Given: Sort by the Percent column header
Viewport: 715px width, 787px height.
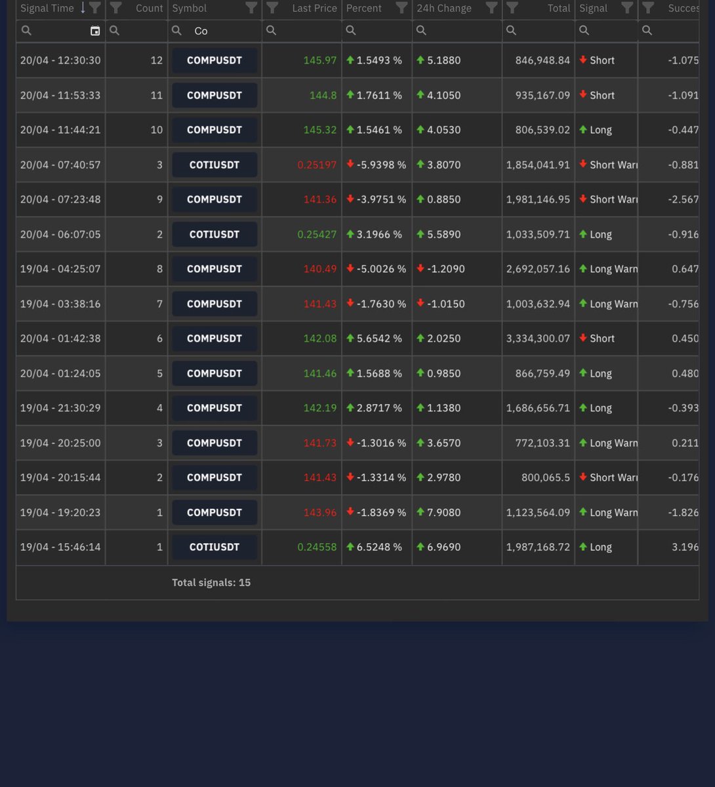Looking at the screenshot, I should [x=364, y=8].
